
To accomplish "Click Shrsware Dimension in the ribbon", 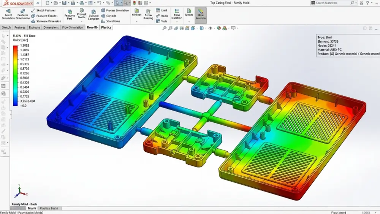I will click(46, 21).
